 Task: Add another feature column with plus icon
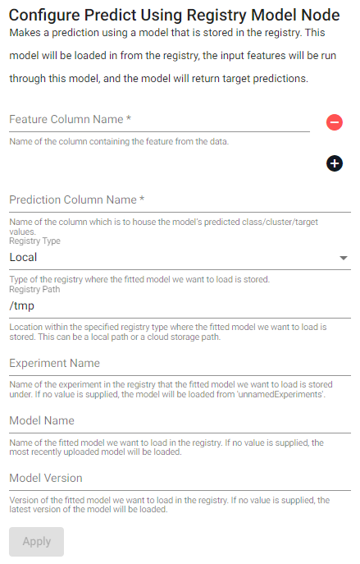[x=334, y=163]
